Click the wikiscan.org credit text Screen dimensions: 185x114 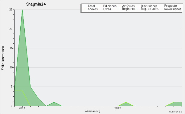[x=92, y=111]
